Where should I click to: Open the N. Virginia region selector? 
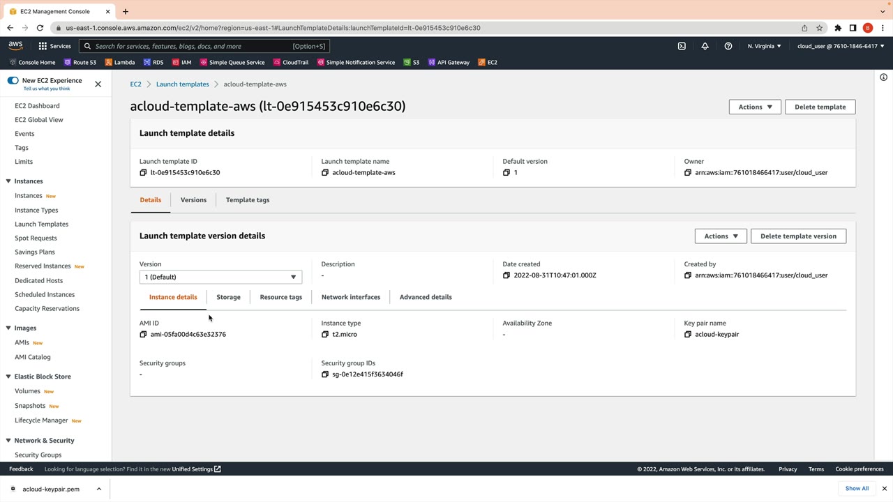(764, 46)
